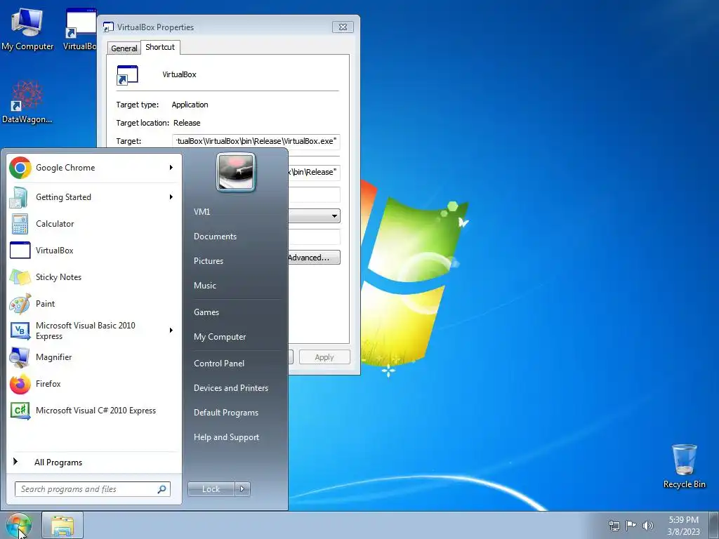Click VirtualBox shortcut icon in Properties dialog
Screen dimensions: 719x539
(x=128, y=75)
